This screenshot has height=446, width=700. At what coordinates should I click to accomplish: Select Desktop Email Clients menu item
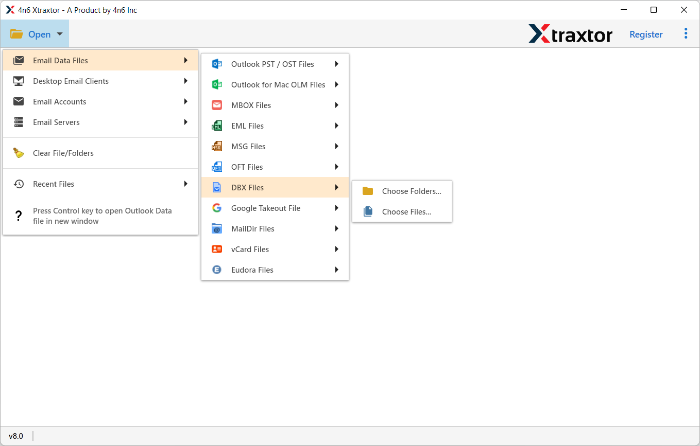100,81
